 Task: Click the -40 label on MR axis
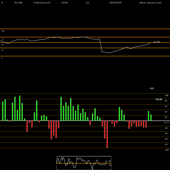tap(166, 134)
